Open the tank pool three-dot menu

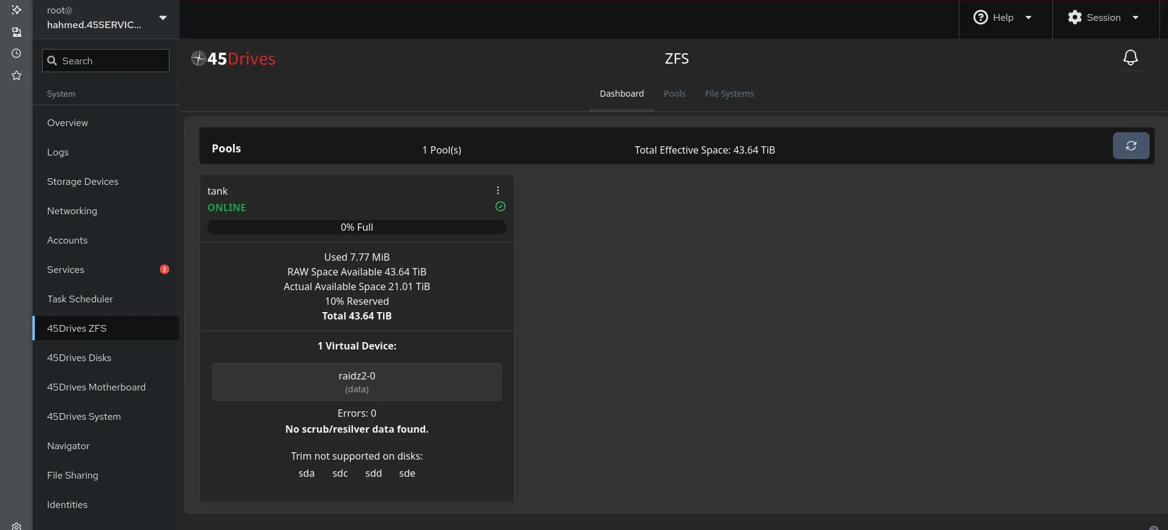pos(498,190)
